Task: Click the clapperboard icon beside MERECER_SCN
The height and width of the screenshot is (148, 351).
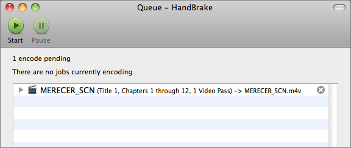Action: pos(32,90)
